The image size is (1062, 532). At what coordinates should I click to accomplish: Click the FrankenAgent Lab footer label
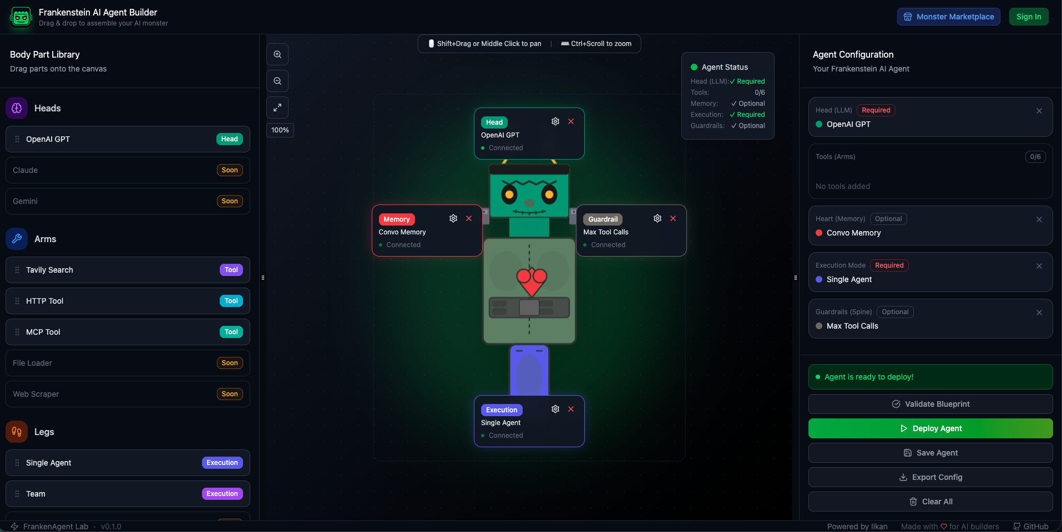55,526
